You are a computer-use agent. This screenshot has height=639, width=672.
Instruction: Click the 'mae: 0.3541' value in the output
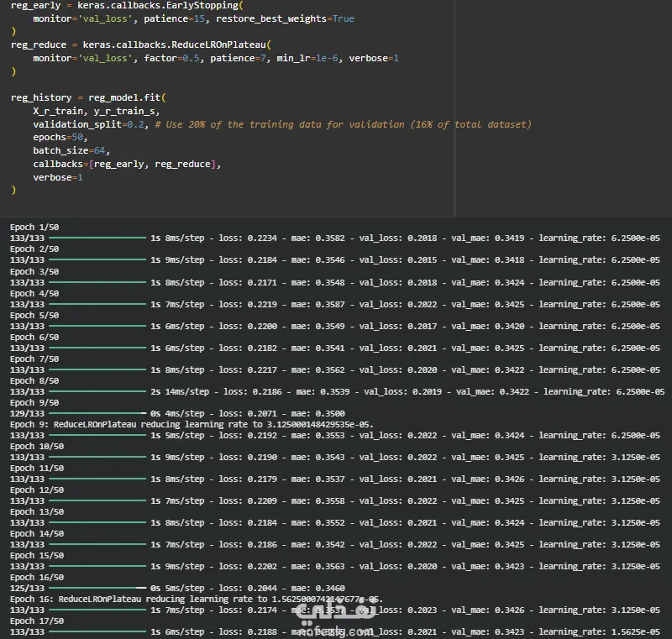pos(318,348)
